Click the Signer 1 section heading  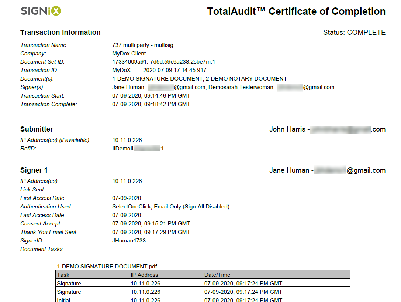click(x=34, y=170)
